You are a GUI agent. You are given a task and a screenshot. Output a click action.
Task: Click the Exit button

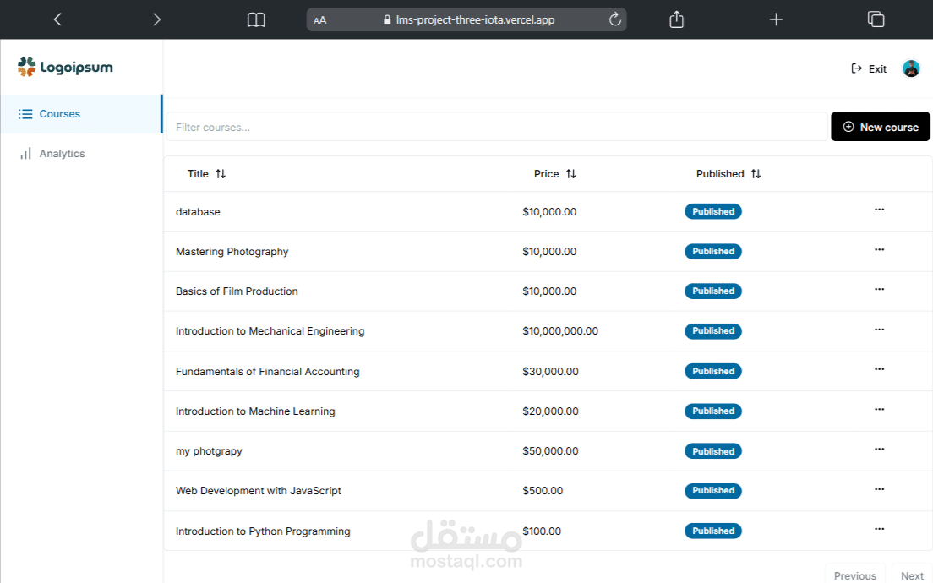(869, 69)
